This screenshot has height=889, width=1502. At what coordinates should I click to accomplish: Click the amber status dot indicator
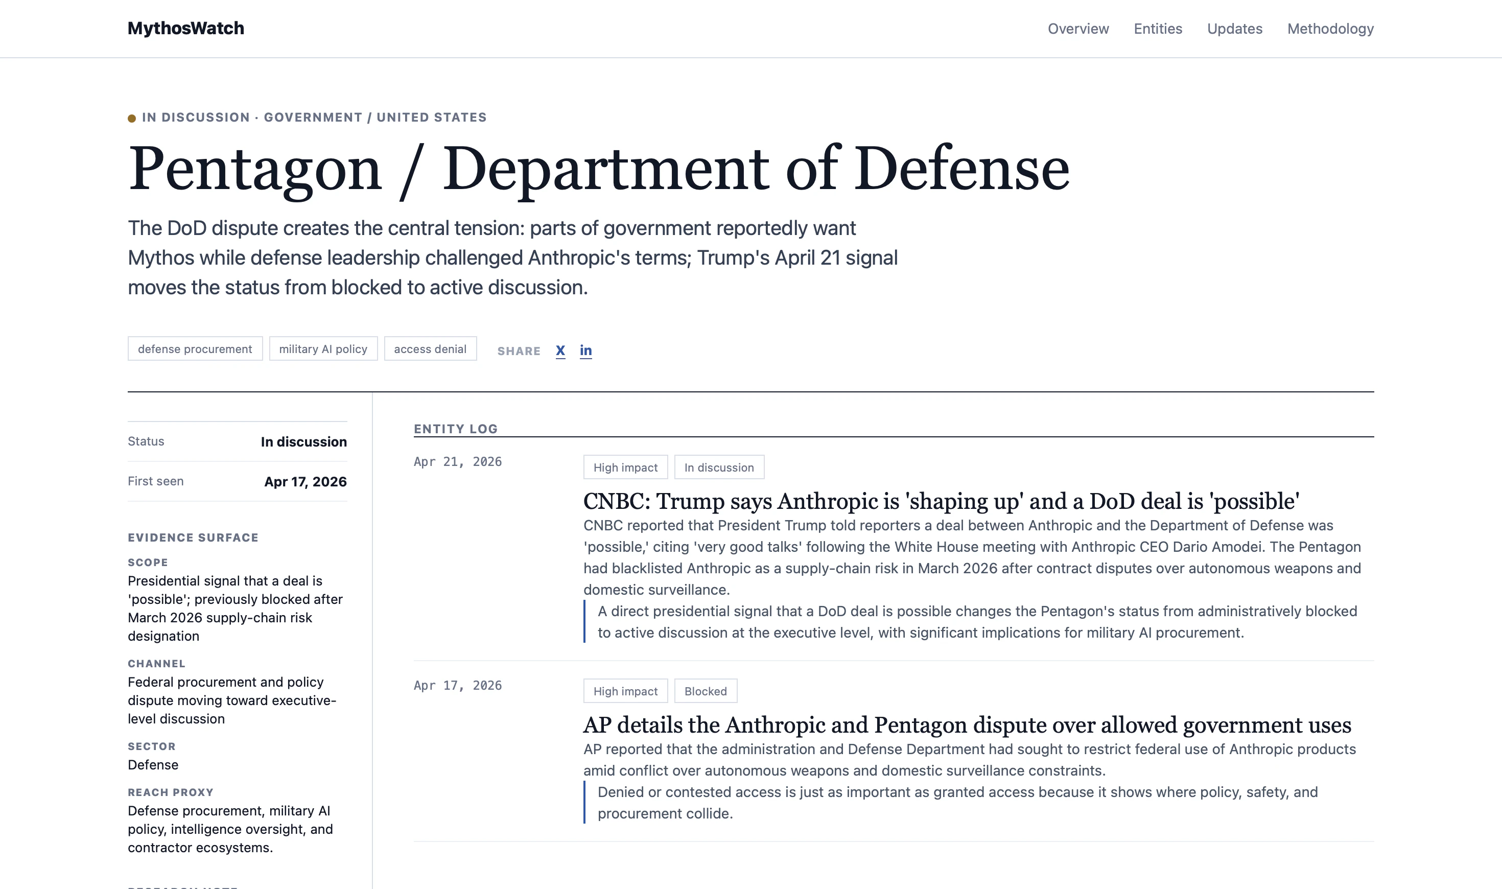[x=132, y=118]
